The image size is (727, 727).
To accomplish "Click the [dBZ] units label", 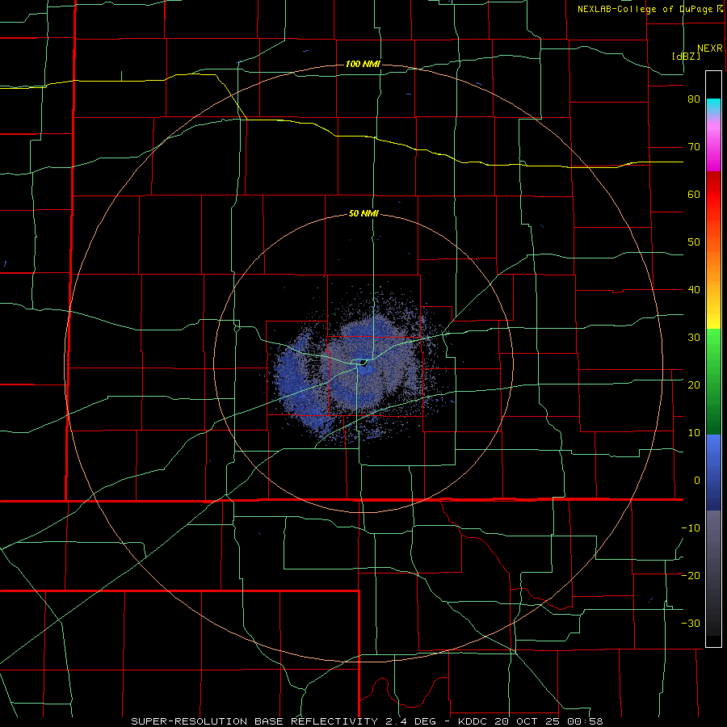I will [686, 56].
